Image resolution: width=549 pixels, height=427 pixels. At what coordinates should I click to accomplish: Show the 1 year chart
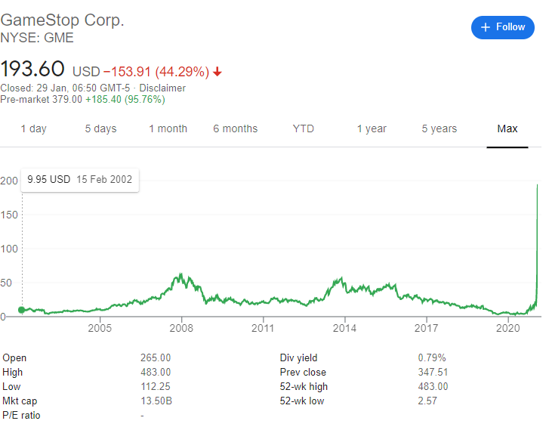tap(372, 128)
